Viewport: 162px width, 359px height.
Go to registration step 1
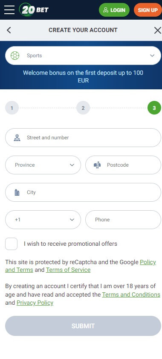point(12,108)
